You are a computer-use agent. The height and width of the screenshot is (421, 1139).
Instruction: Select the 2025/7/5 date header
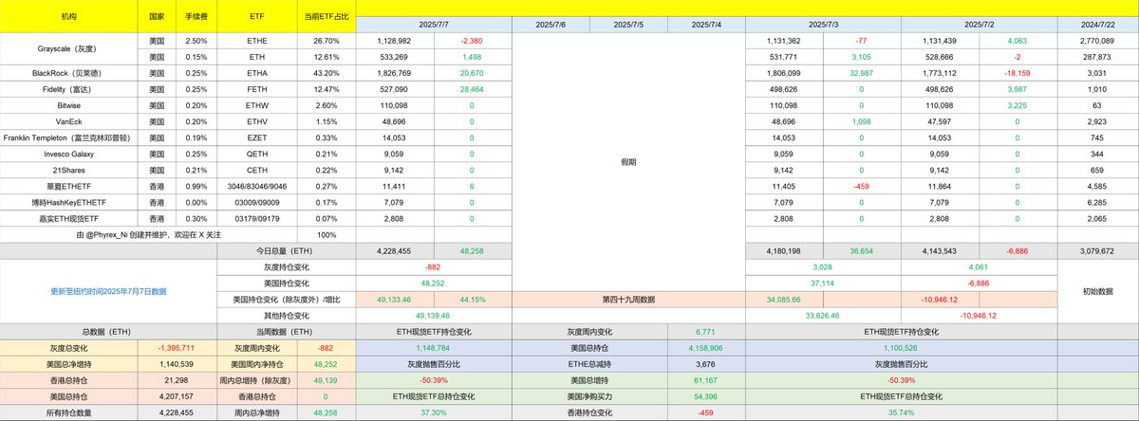click(628, 25)
